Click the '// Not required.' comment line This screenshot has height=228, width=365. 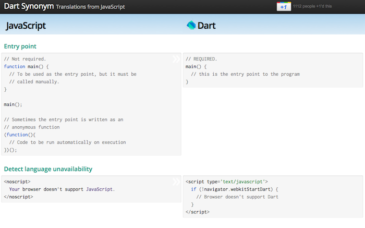(25, 59)
